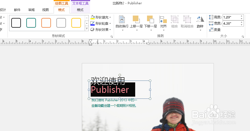Image resolution: width=250 pixels, height=131 pixels.
Task: Open the 形状填充 dropdown arrow
Action: [110, 17]
